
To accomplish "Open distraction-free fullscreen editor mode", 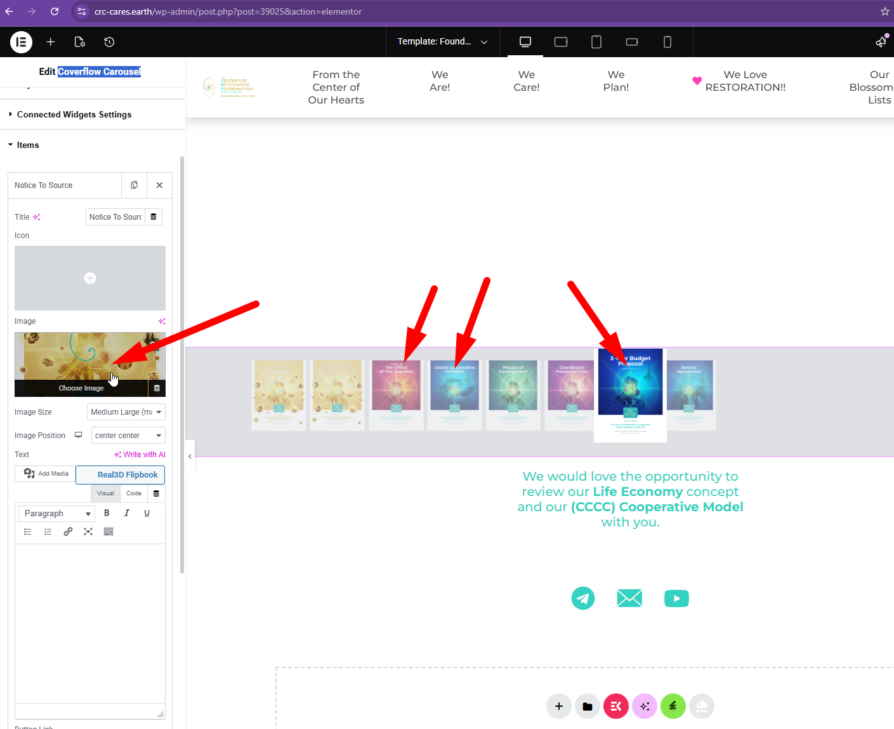I will tap(88, 532).
